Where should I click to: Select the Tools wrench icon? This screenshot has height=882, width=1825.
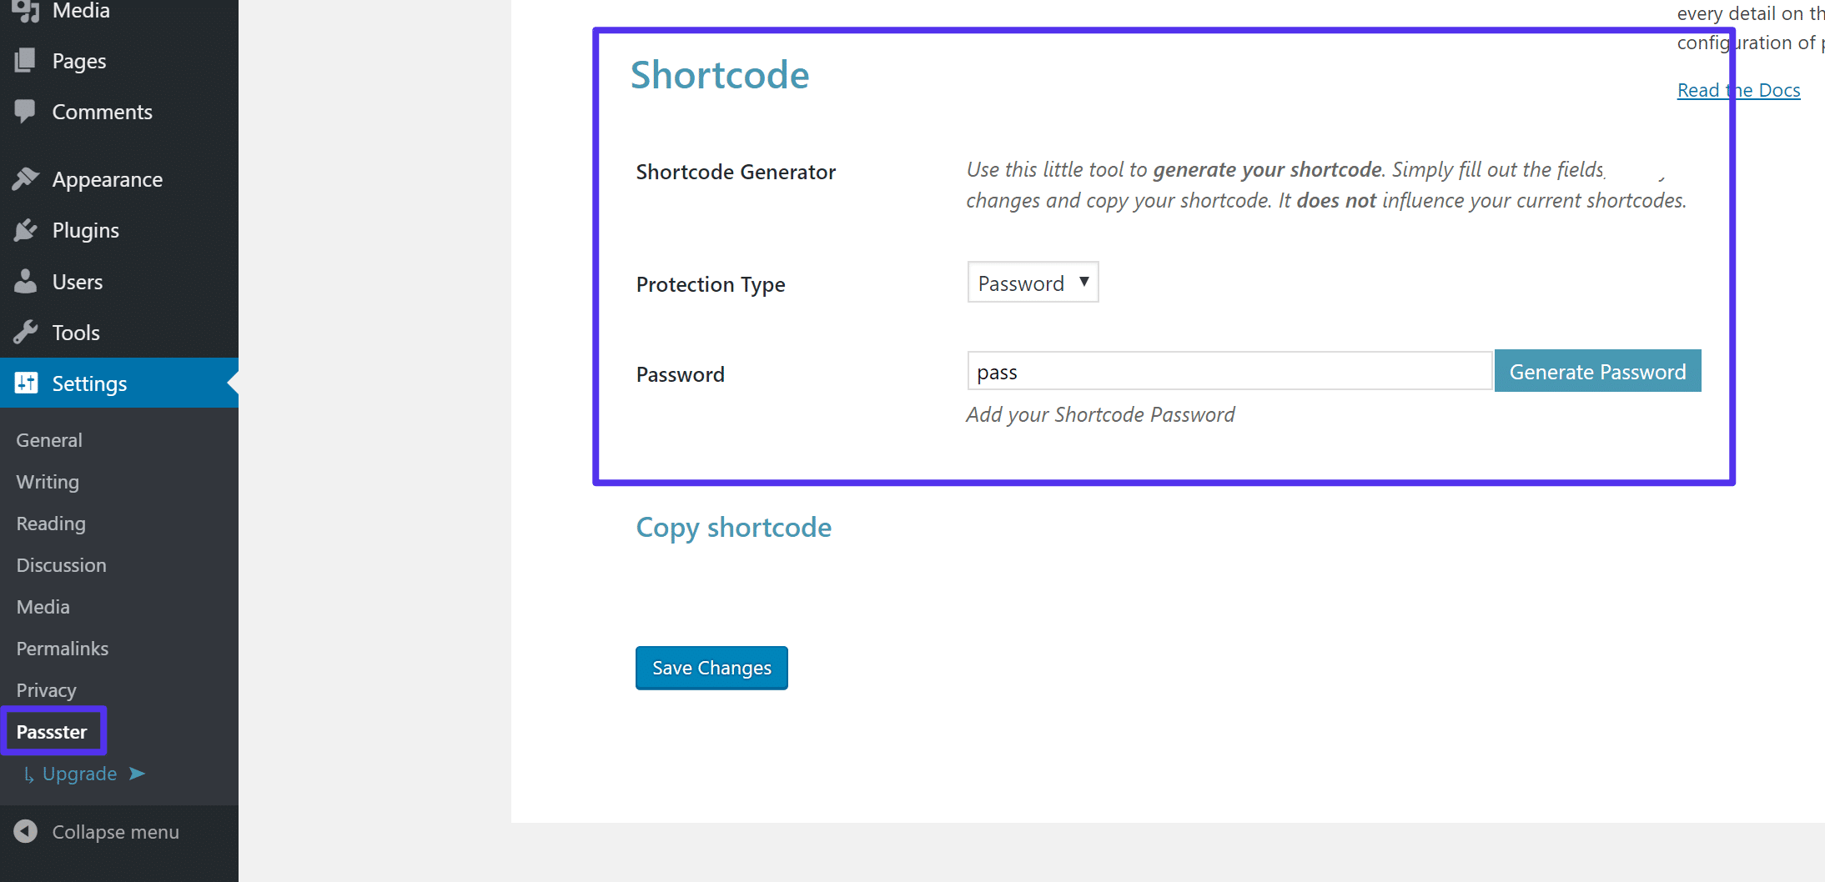click(x=26, y=332)
